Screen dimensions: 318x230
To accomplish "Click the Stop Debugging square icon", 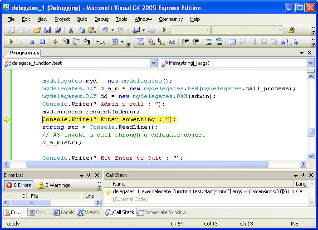I will tap(32, 42).
